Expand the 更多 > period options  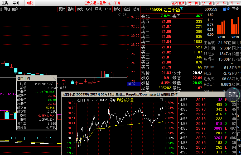point(16,9)
